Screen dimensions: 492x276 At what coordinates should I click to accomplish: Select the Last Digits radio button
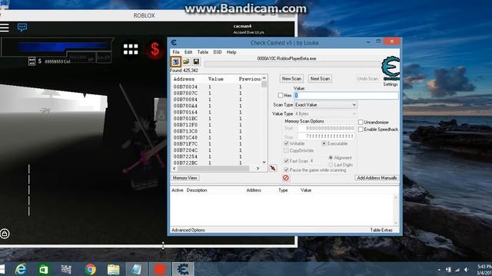point(331,164)
